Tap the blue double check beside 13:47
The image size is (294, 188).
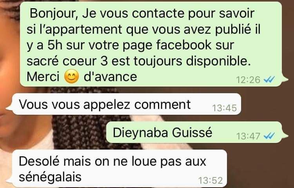pyautogui.click(x=269, y=136)
